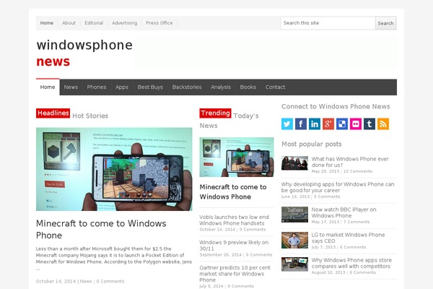The height and width of the screenshot is (289, 433).
Task: Open the Books section
Action: click(248, 87)
